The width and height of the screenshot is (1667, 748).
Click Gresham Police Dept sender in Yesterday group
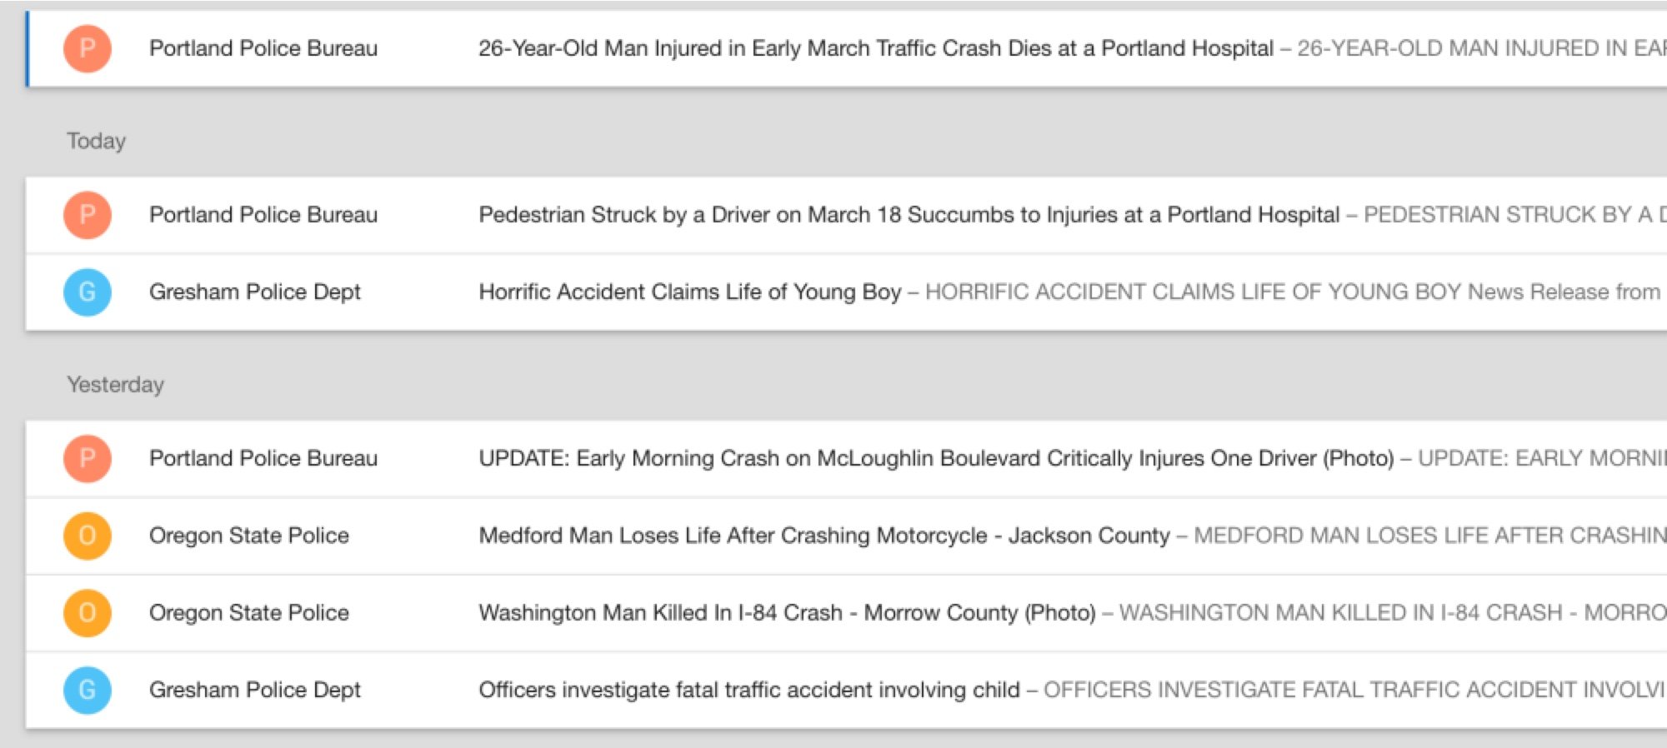tap(255, 690)
